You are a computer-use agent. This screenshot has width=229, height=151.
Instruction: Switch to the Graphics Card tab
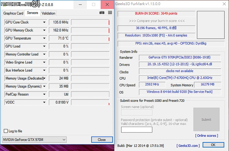click(x=13, y=13)
